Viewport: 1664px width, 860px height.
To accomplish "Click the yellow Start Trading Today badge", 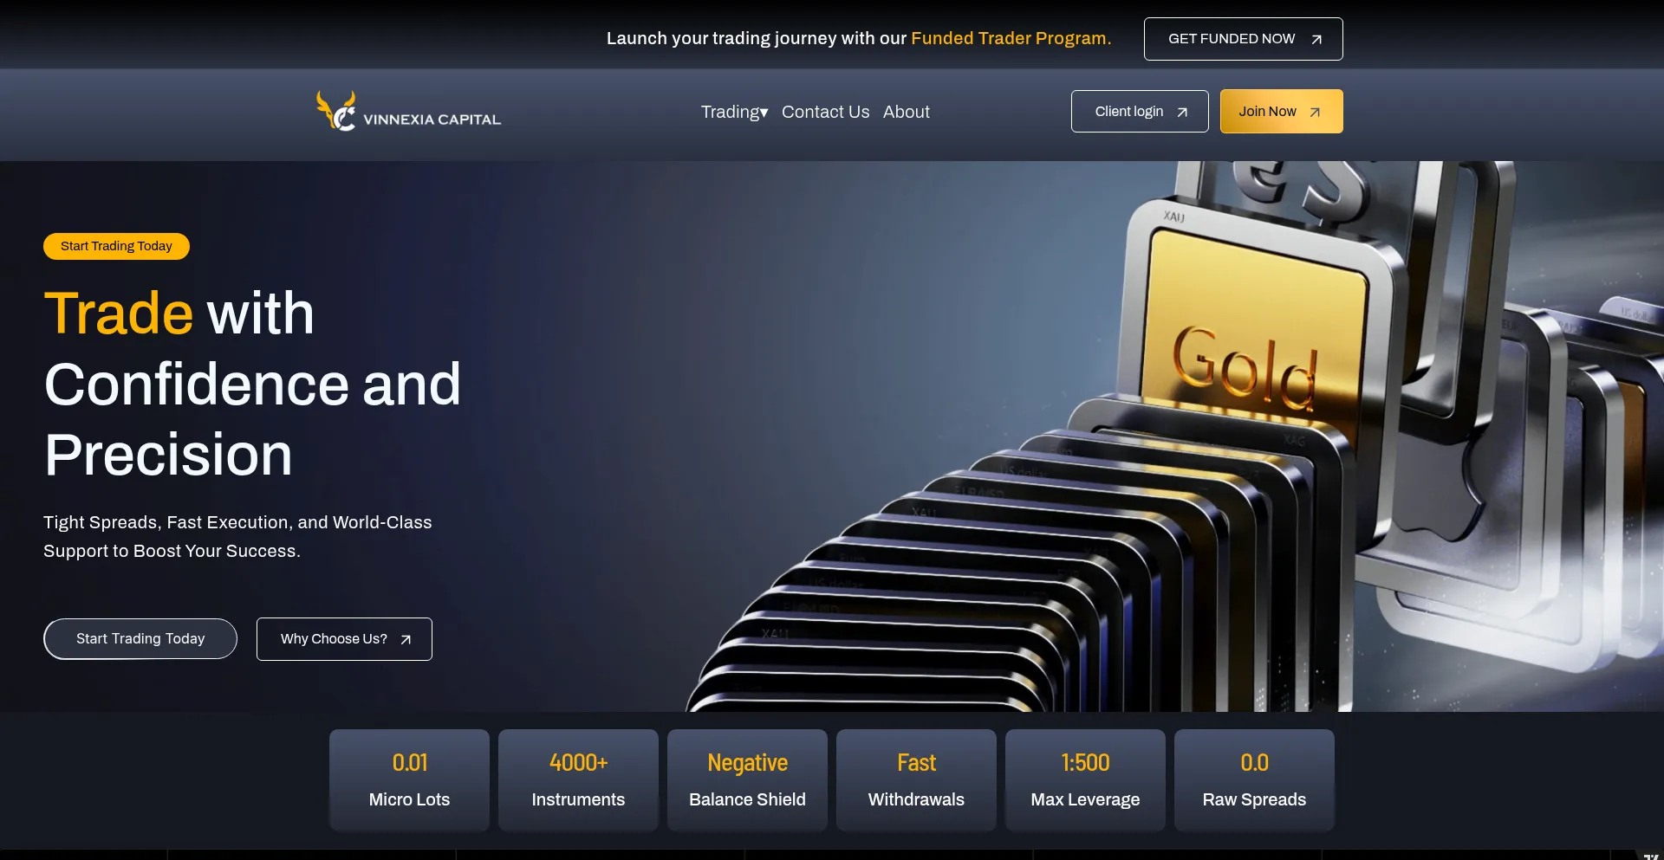I will 116,246.
